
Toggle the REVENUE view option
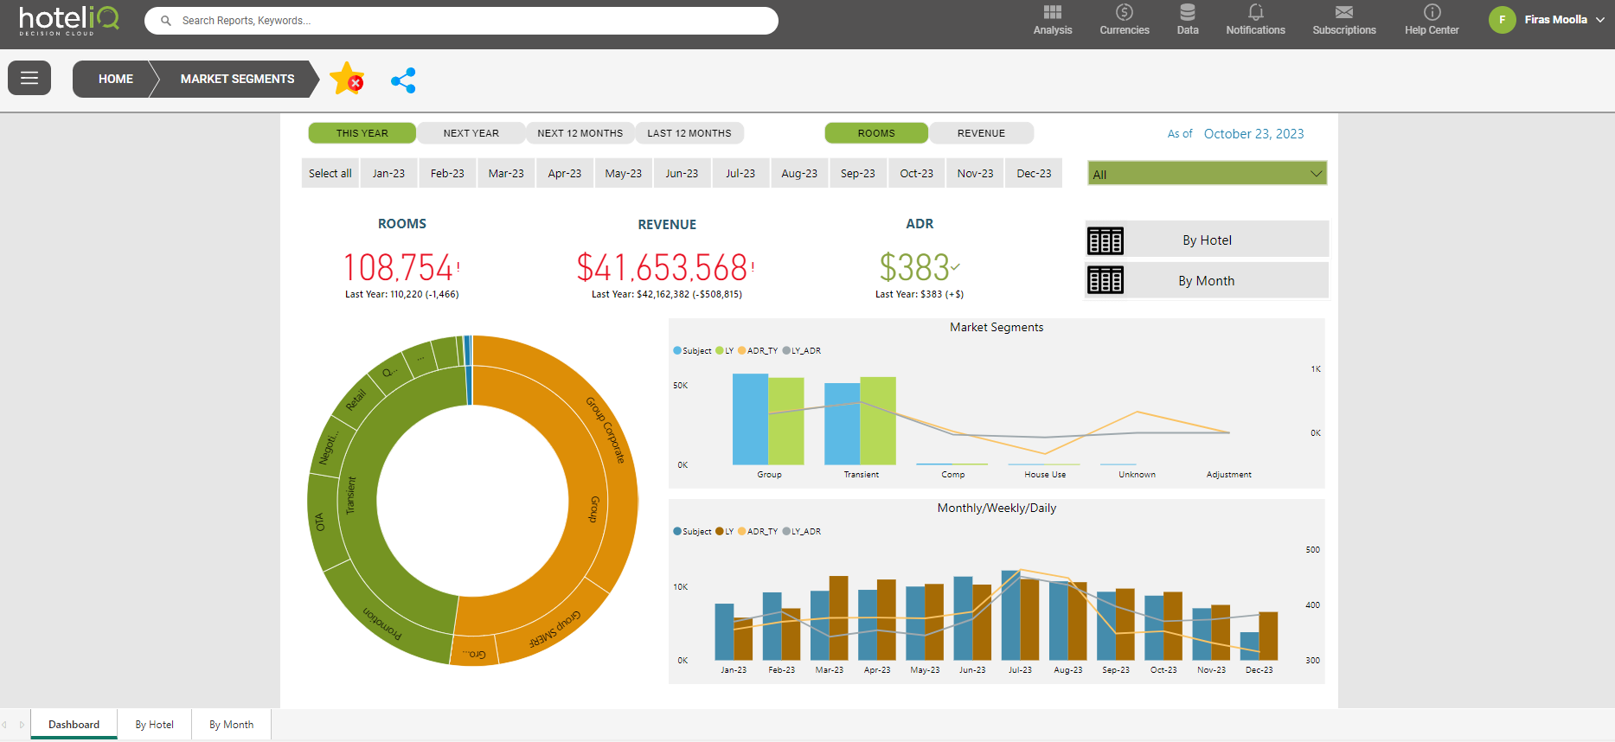(981, 133)
